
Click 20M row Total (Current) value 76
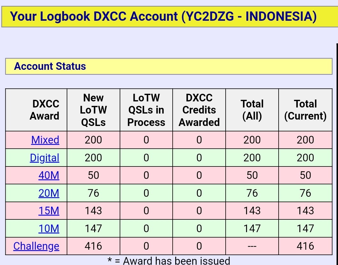point(305,193)
